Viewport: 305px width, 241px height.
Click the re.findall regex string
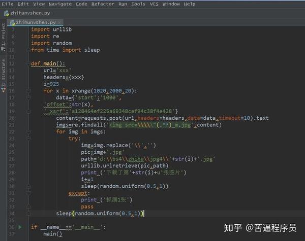(150, 125)
